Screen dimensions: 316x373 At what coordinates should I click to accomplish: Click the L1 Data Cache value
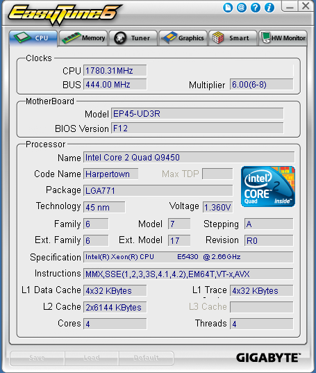pos(115,290)
